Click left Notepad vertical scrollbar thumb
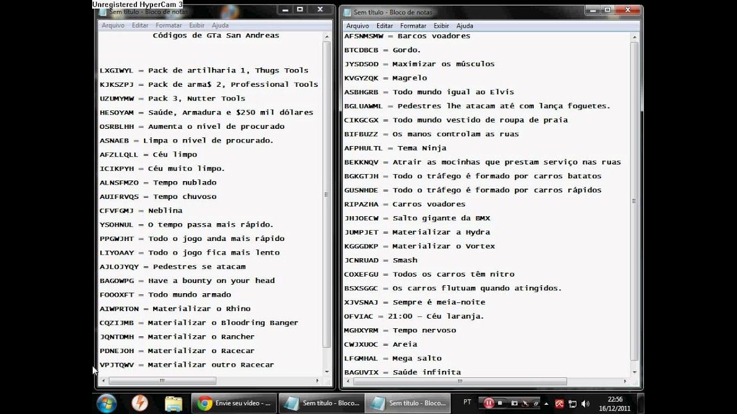 327,194
